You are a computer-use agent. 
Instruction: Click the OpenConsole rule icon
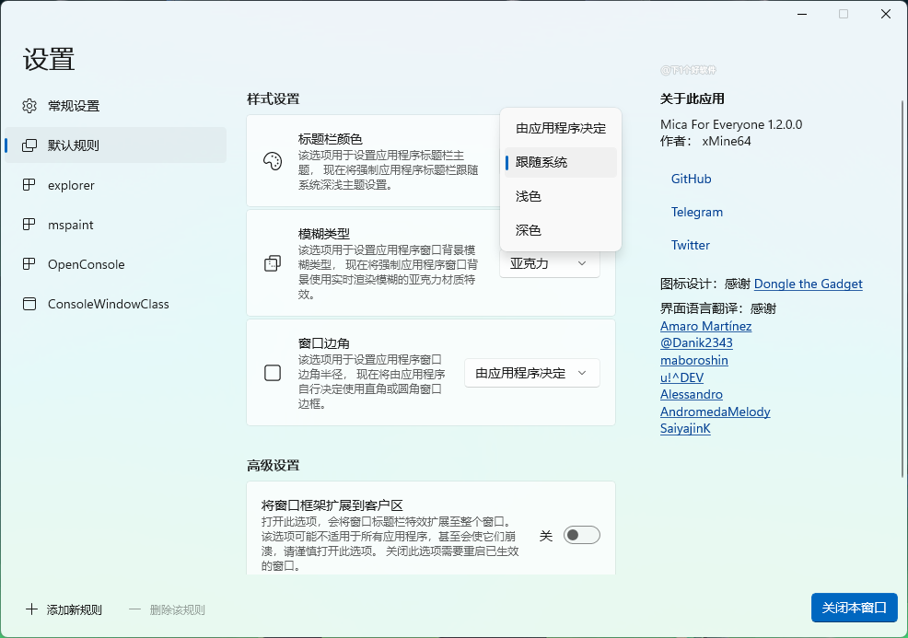coord(30,264)
